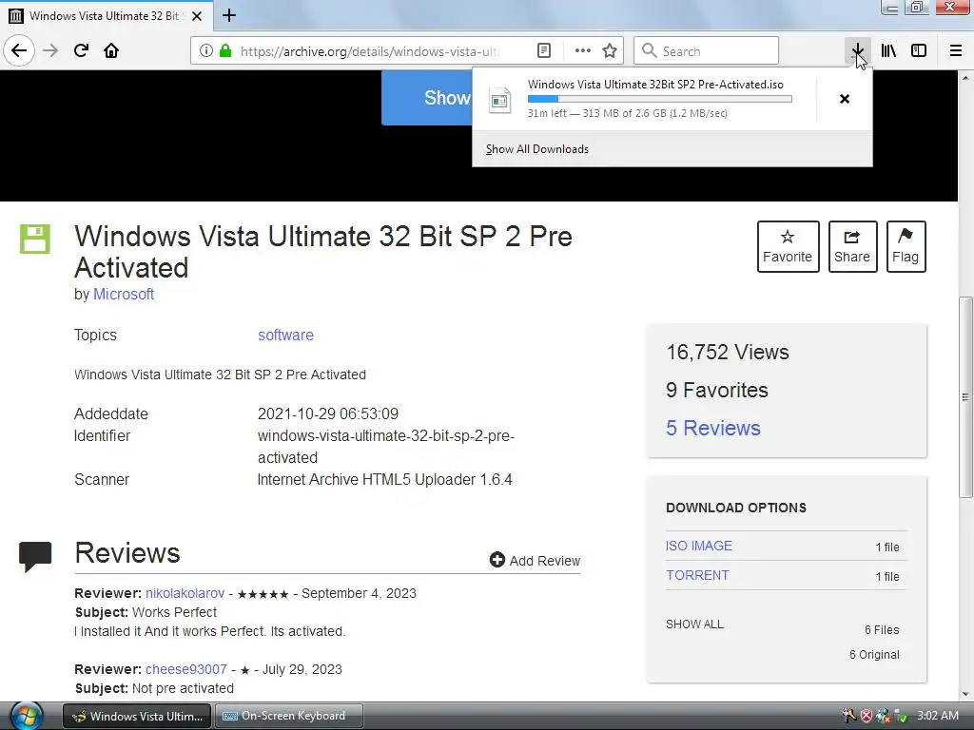Image resolution: width=974 pixels, height=730 pixels.
Task: Cancel the ISO download with the X
Action: point(845,99)
